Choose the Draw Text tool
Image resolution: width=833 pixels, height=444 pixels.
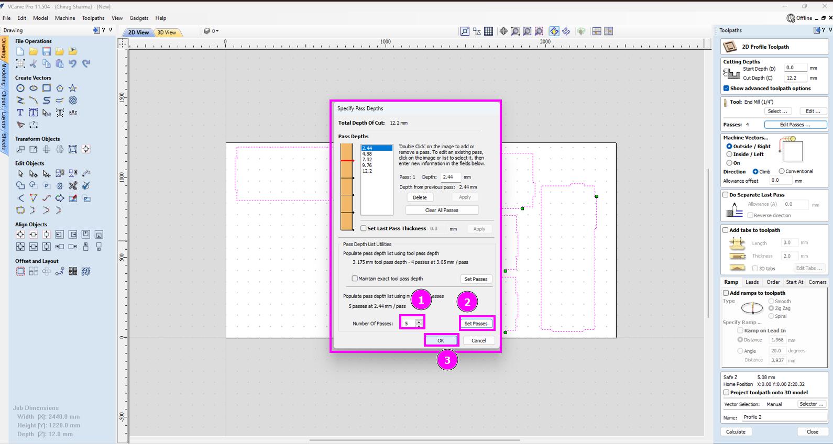pyautogui.click(x=20, y=112)
